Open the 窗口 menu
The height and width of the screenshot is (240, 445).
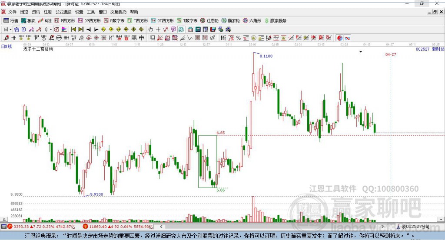103,12
